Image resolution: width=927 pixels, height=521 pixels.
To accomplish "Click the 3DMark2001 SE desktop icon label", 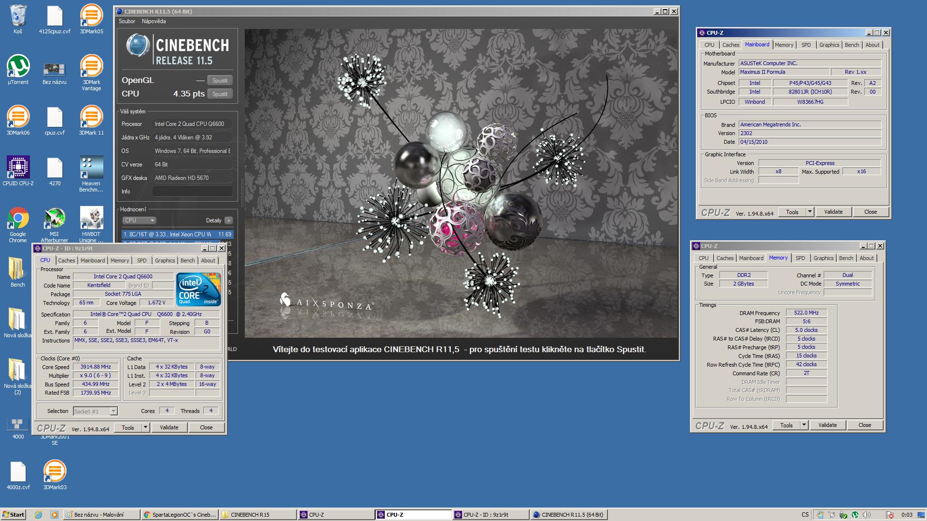I will [55, 440].
